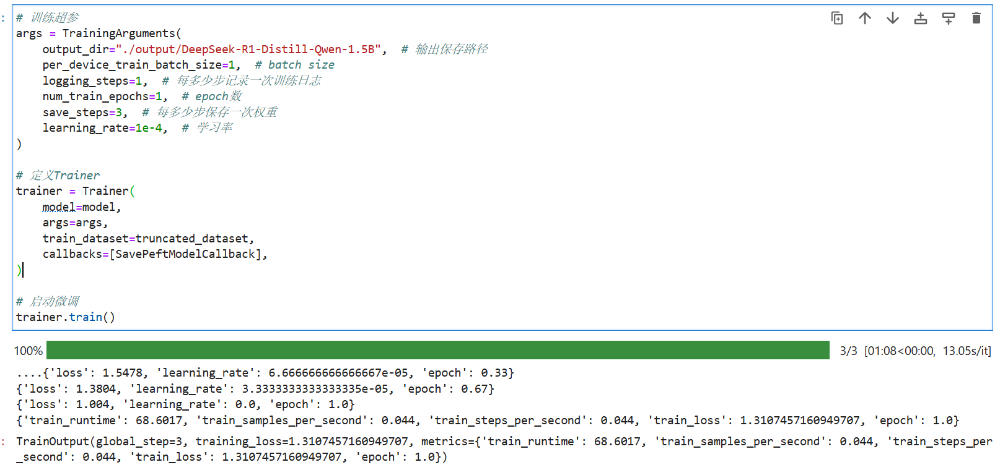Click on train_dataset=truncated_dataset line
Viewport: 1000px width, 470px height.
(147, 239)
